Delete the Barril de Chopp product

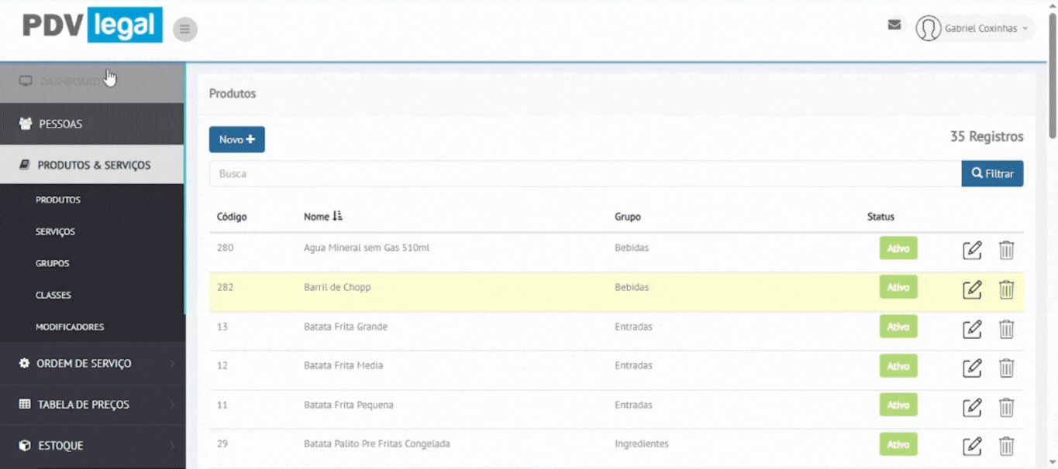(x=1006, y=289)
